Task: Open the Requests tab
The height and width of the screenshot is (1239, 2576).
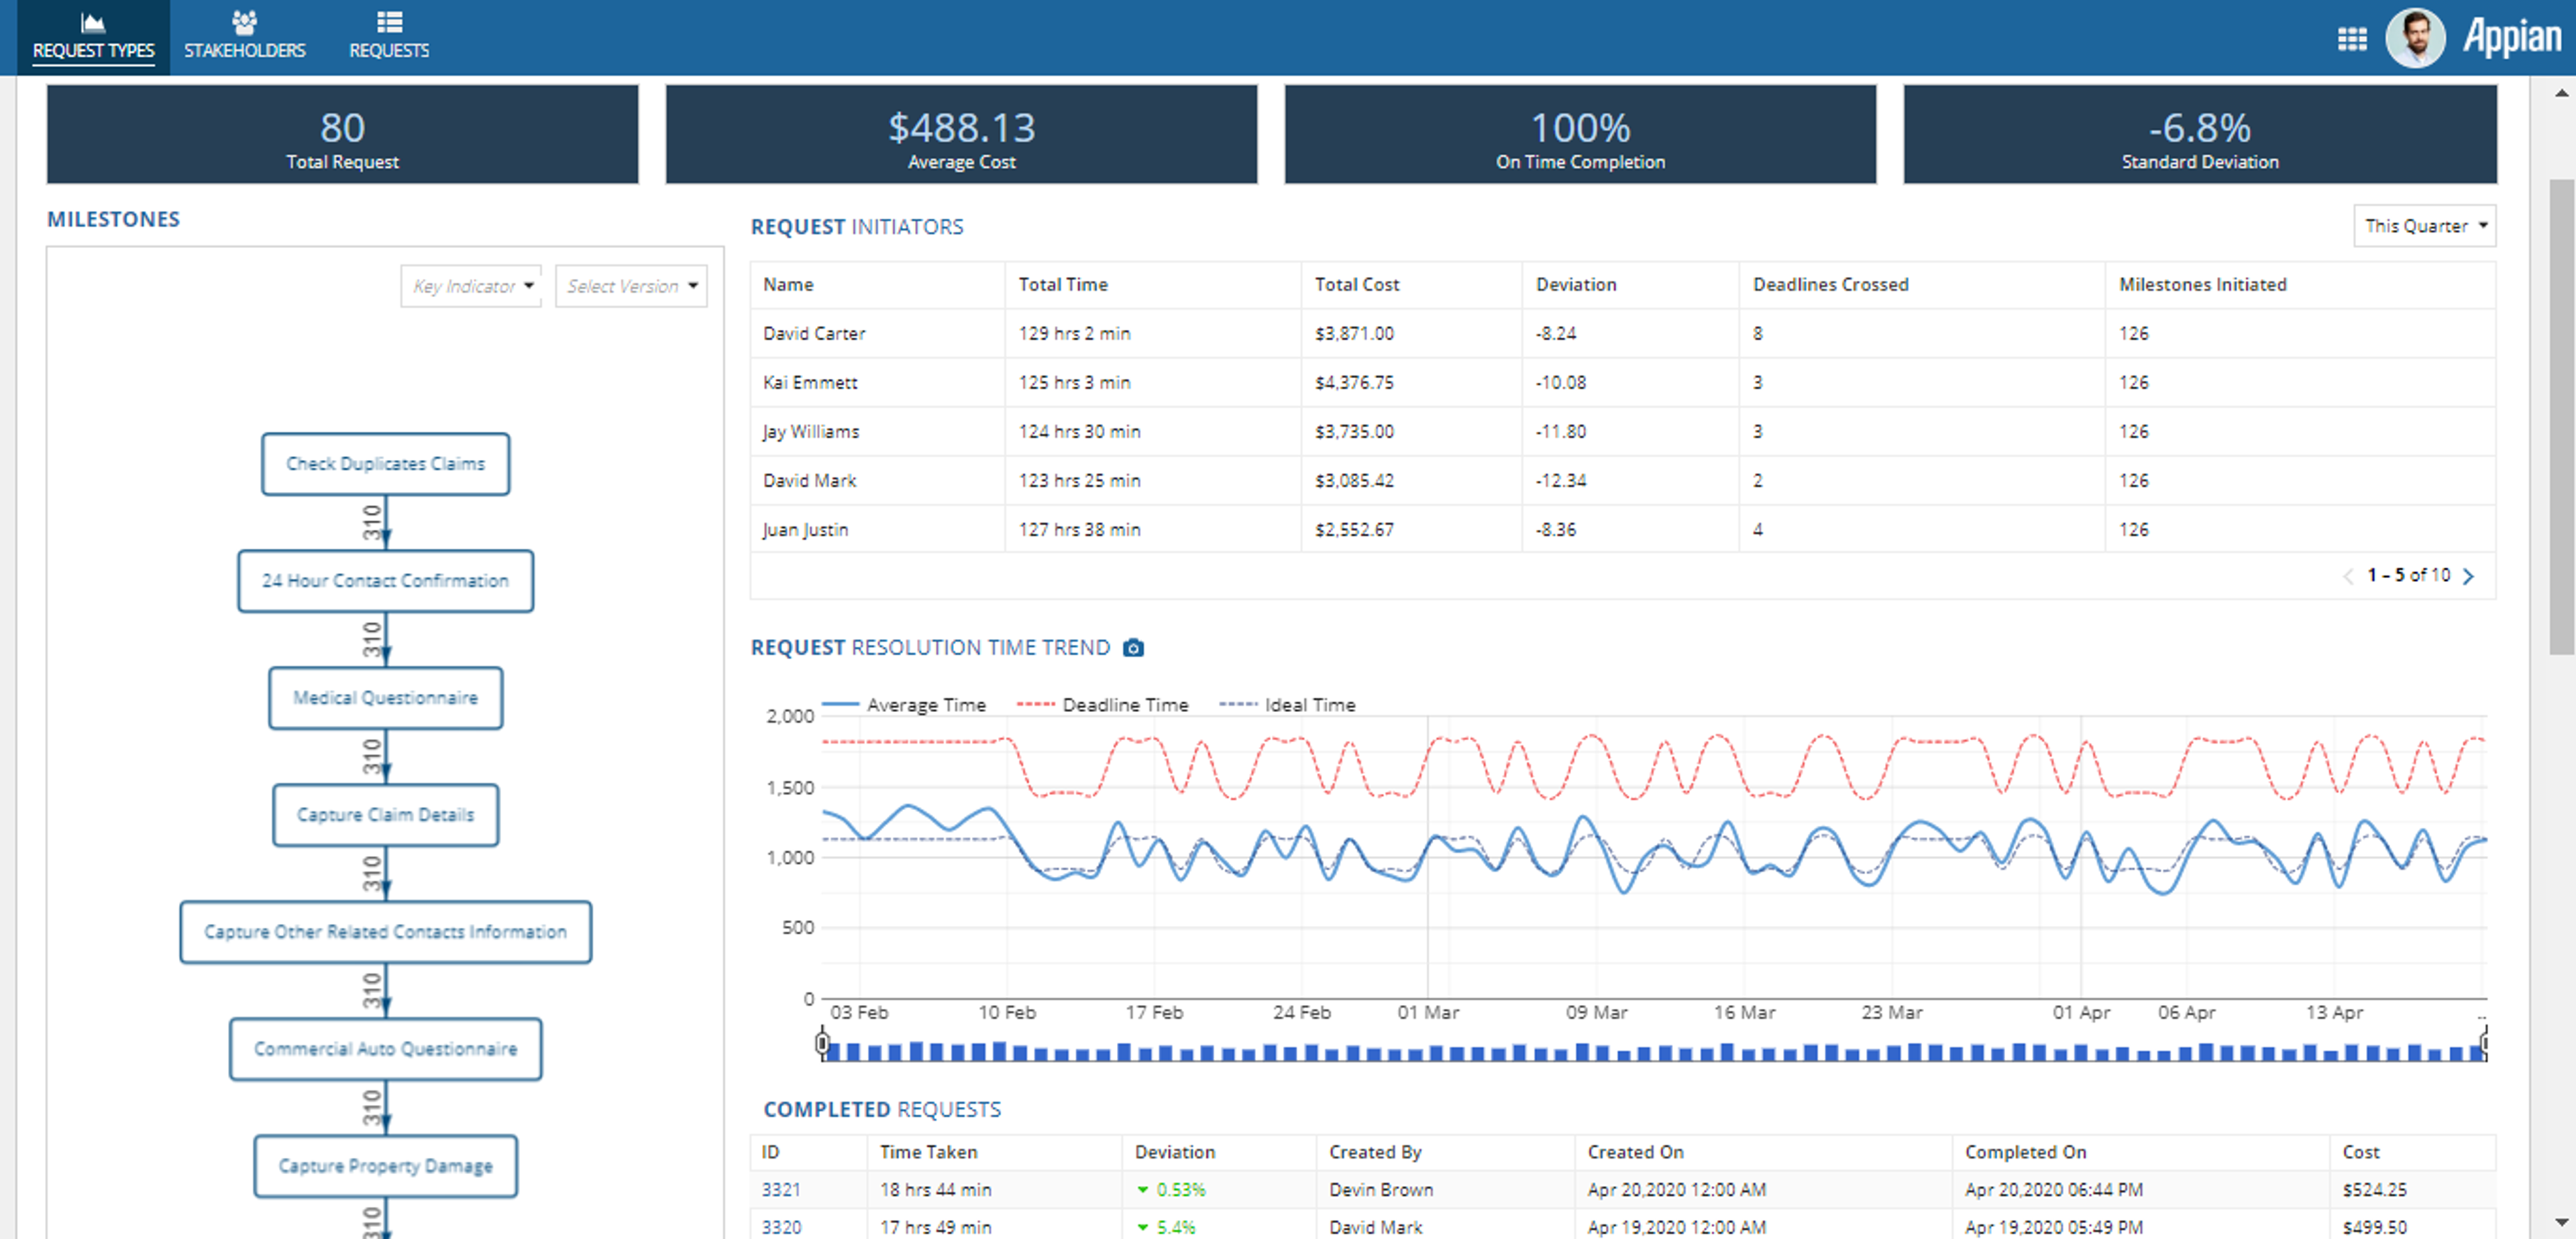Action: [389, 37]
